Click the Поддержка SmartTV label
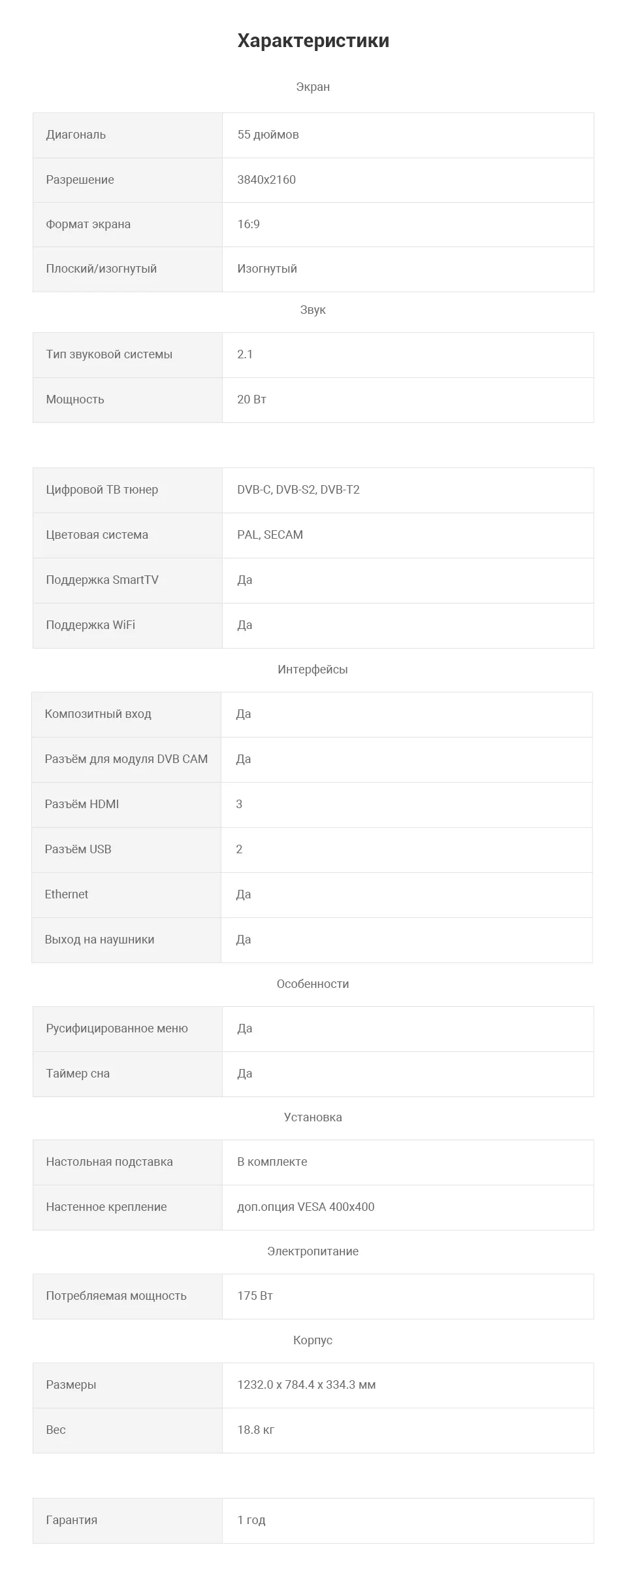 tap(102, 580)
